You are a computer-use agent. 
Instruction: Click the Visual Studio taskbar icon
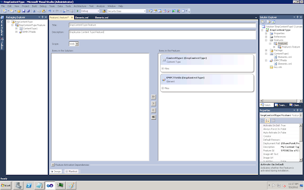click(50, 186)
